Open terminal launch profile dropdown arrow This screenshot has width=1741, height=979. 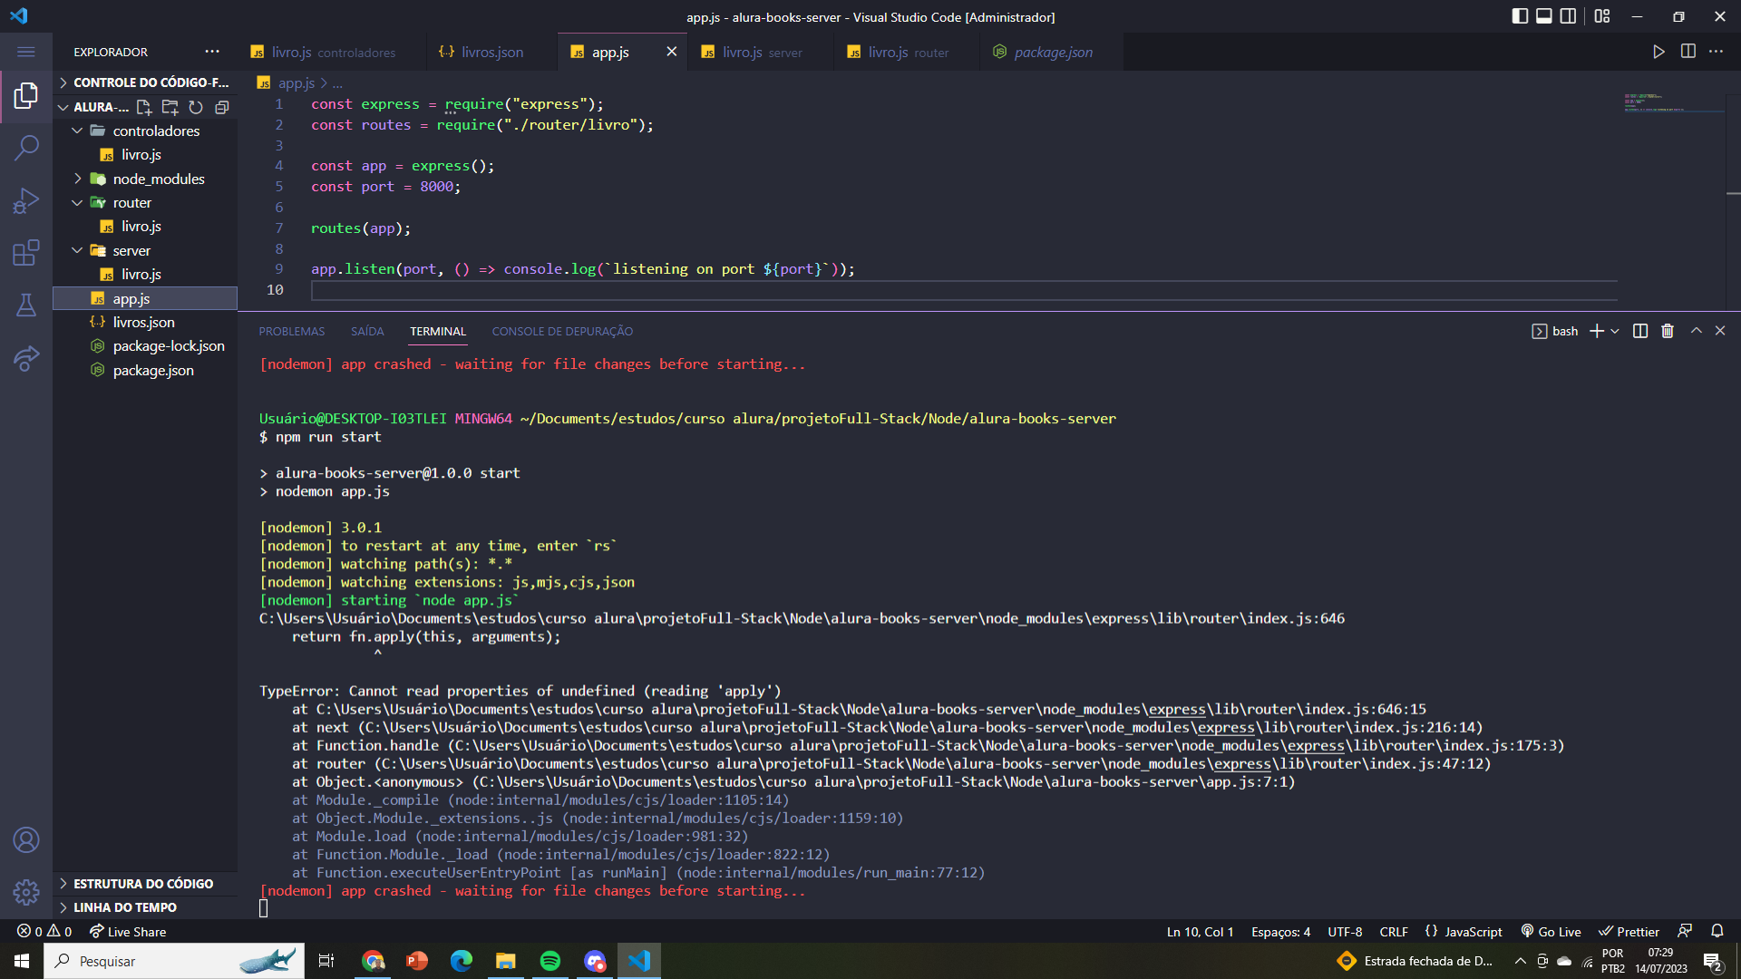(1615, 331)
